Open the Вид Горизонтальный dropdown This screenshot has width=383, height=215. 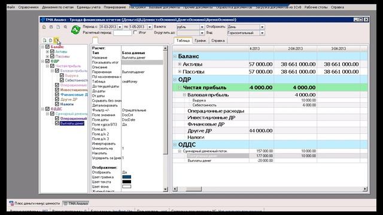click(262, 33)
